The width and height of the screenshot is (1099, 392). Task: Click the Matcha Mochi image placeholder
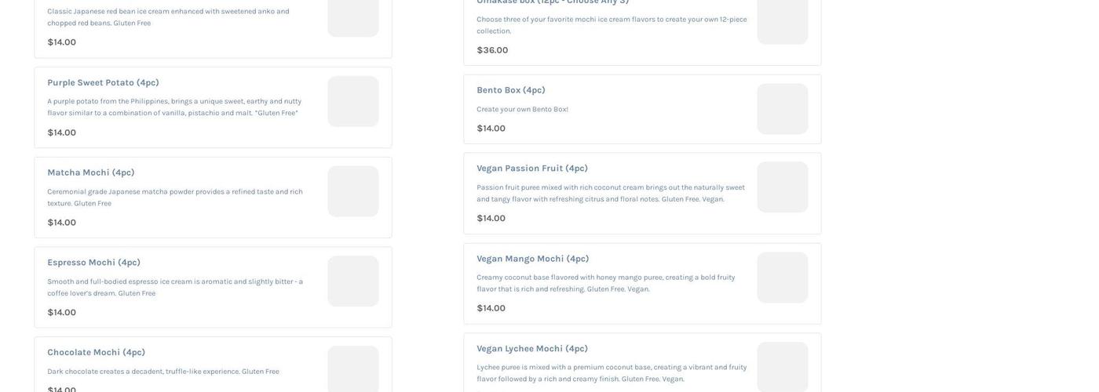coord(352,191)
